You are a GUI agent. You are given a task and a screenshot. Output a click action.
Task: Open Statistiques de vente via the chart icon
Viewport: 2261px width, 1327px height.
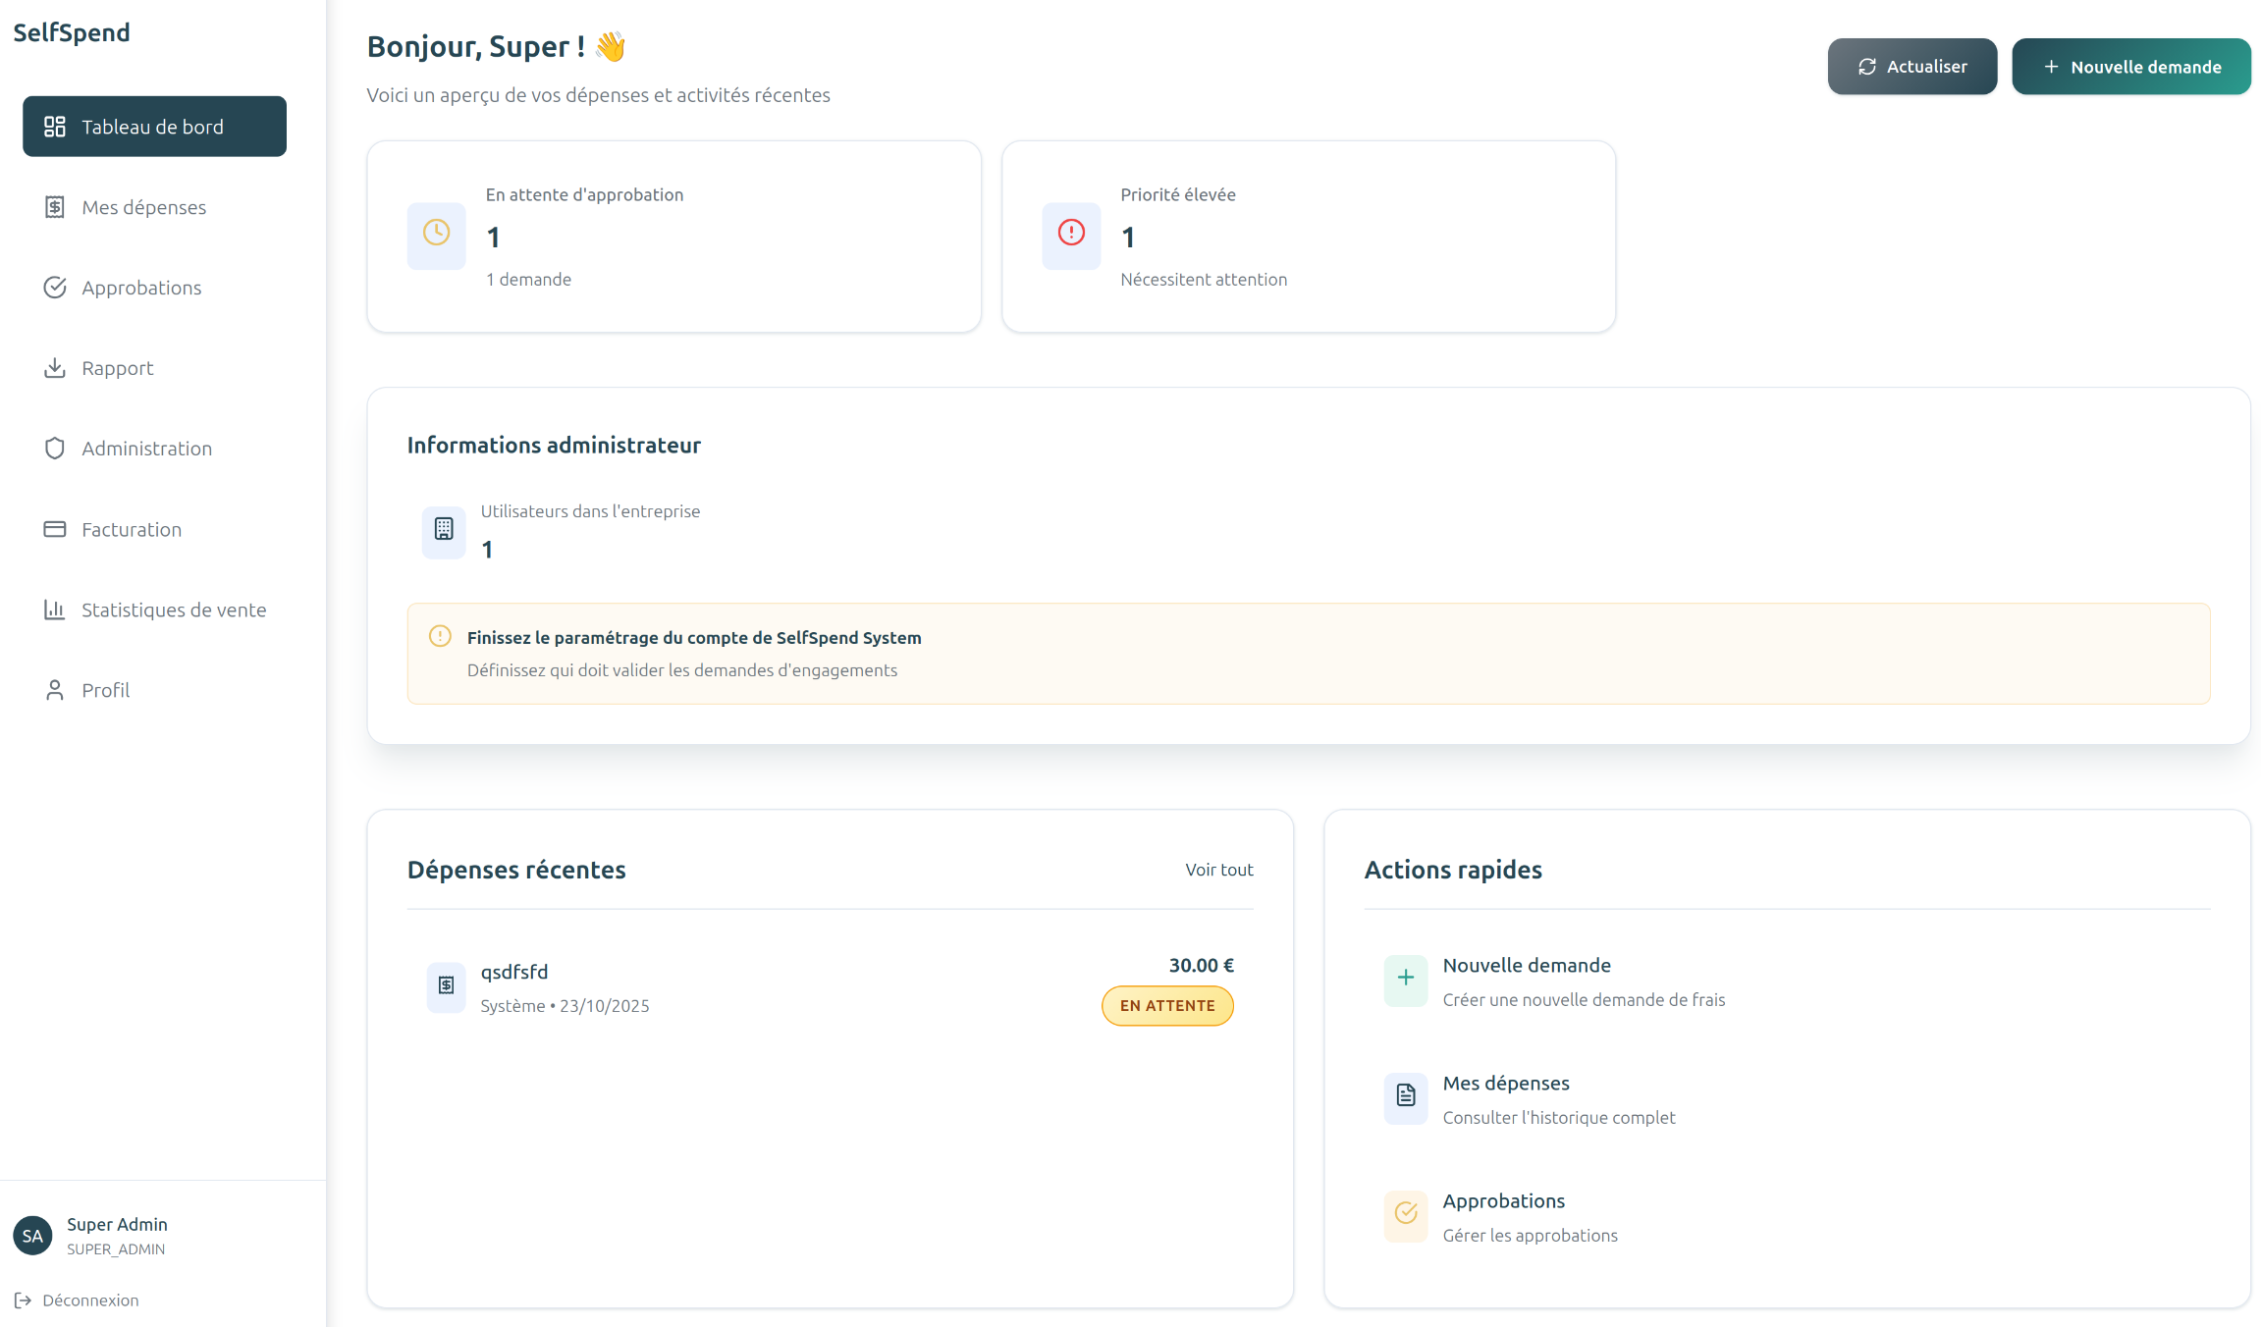(x=56, y=609)
